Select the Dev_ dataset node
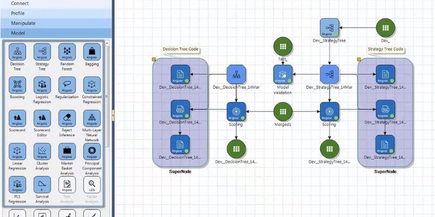Screen dimensions: 435x217 tap(386, 28)
